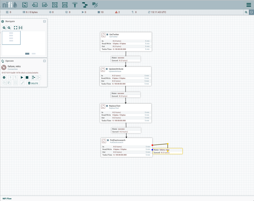The width and height of the screenshot is (254, 201).
Task: Click the Funnel toolbar icon
Action: point(75,5)
